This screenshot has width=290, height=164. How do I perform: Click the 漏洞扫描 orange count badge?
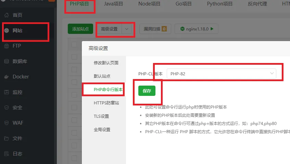(164, 29)
